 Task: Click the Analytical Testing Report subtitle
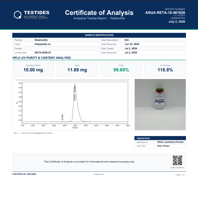tap(99, 18)
